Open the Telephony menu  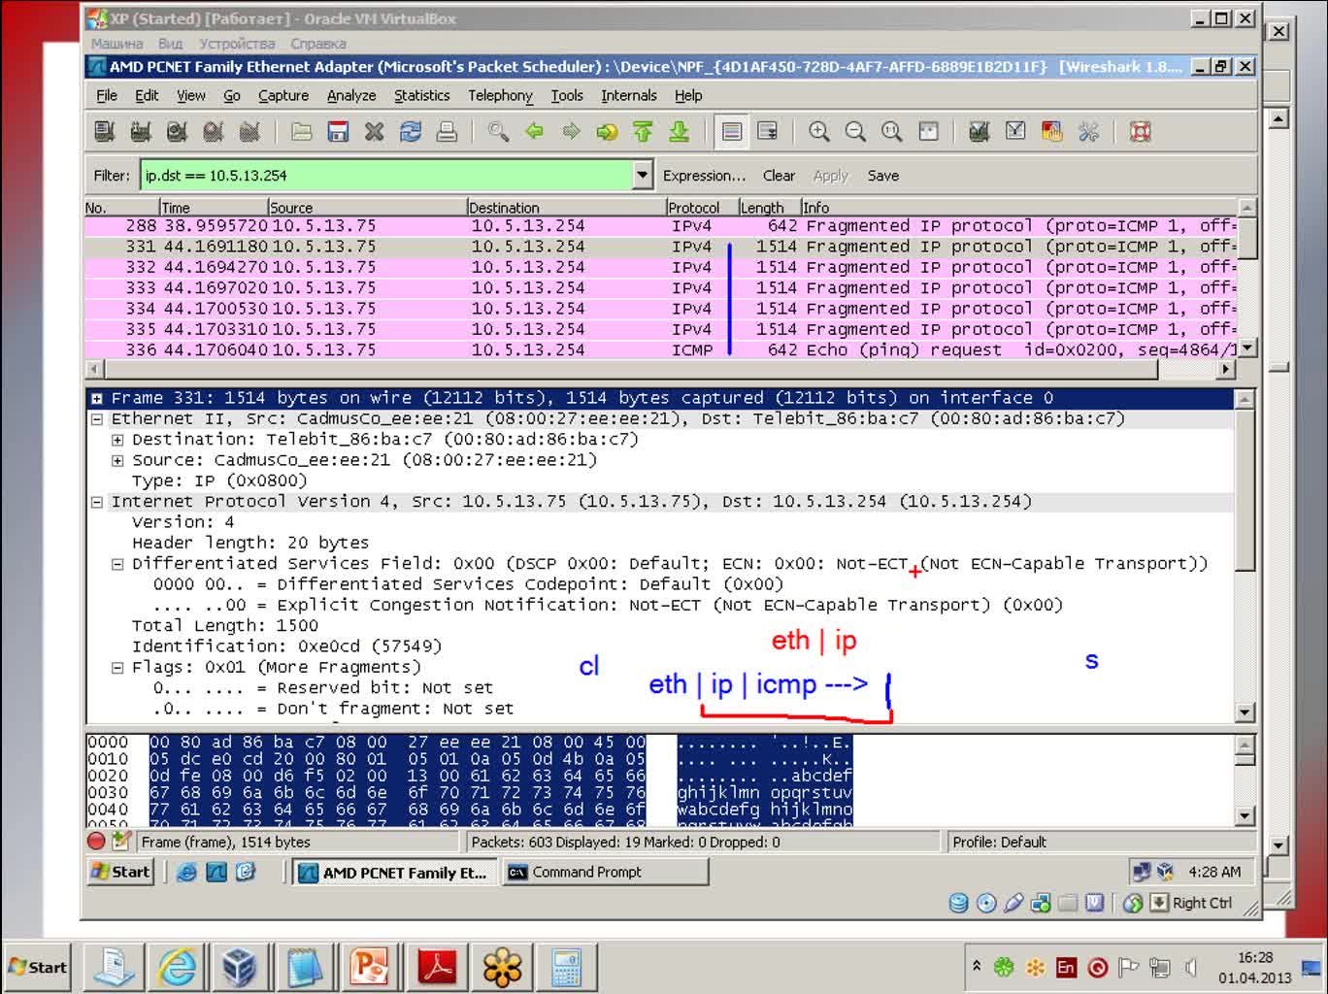click(500, 95)
